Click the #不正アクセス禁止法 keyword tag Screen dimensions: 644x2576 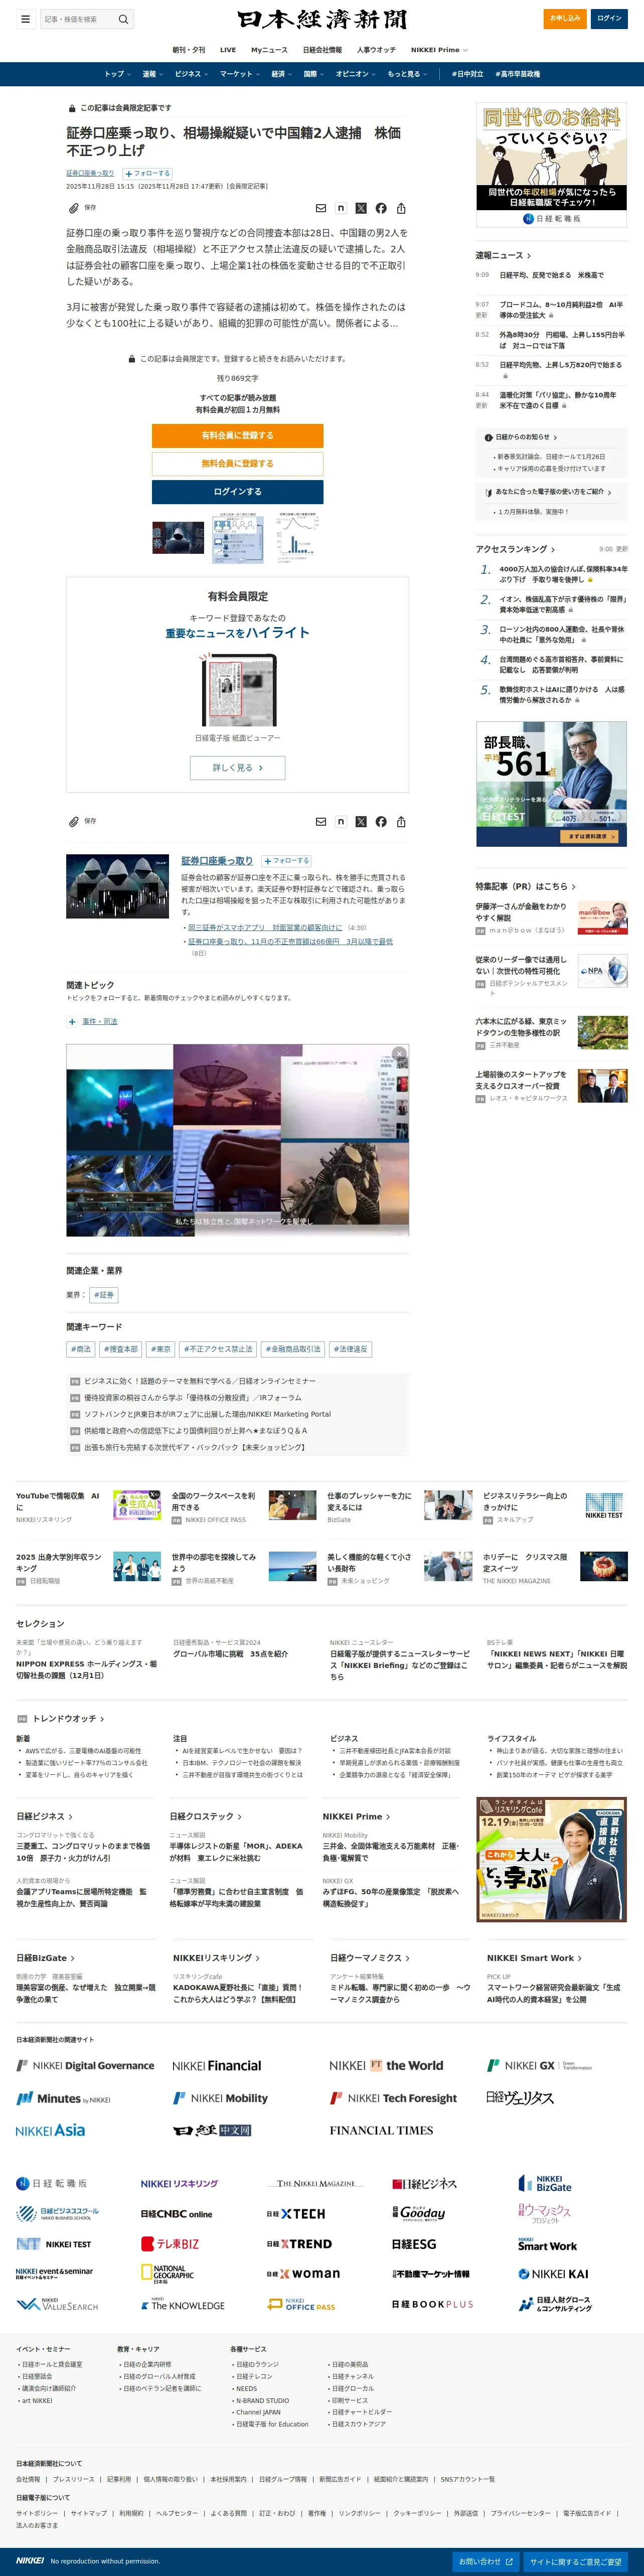tap(218, 1349)
